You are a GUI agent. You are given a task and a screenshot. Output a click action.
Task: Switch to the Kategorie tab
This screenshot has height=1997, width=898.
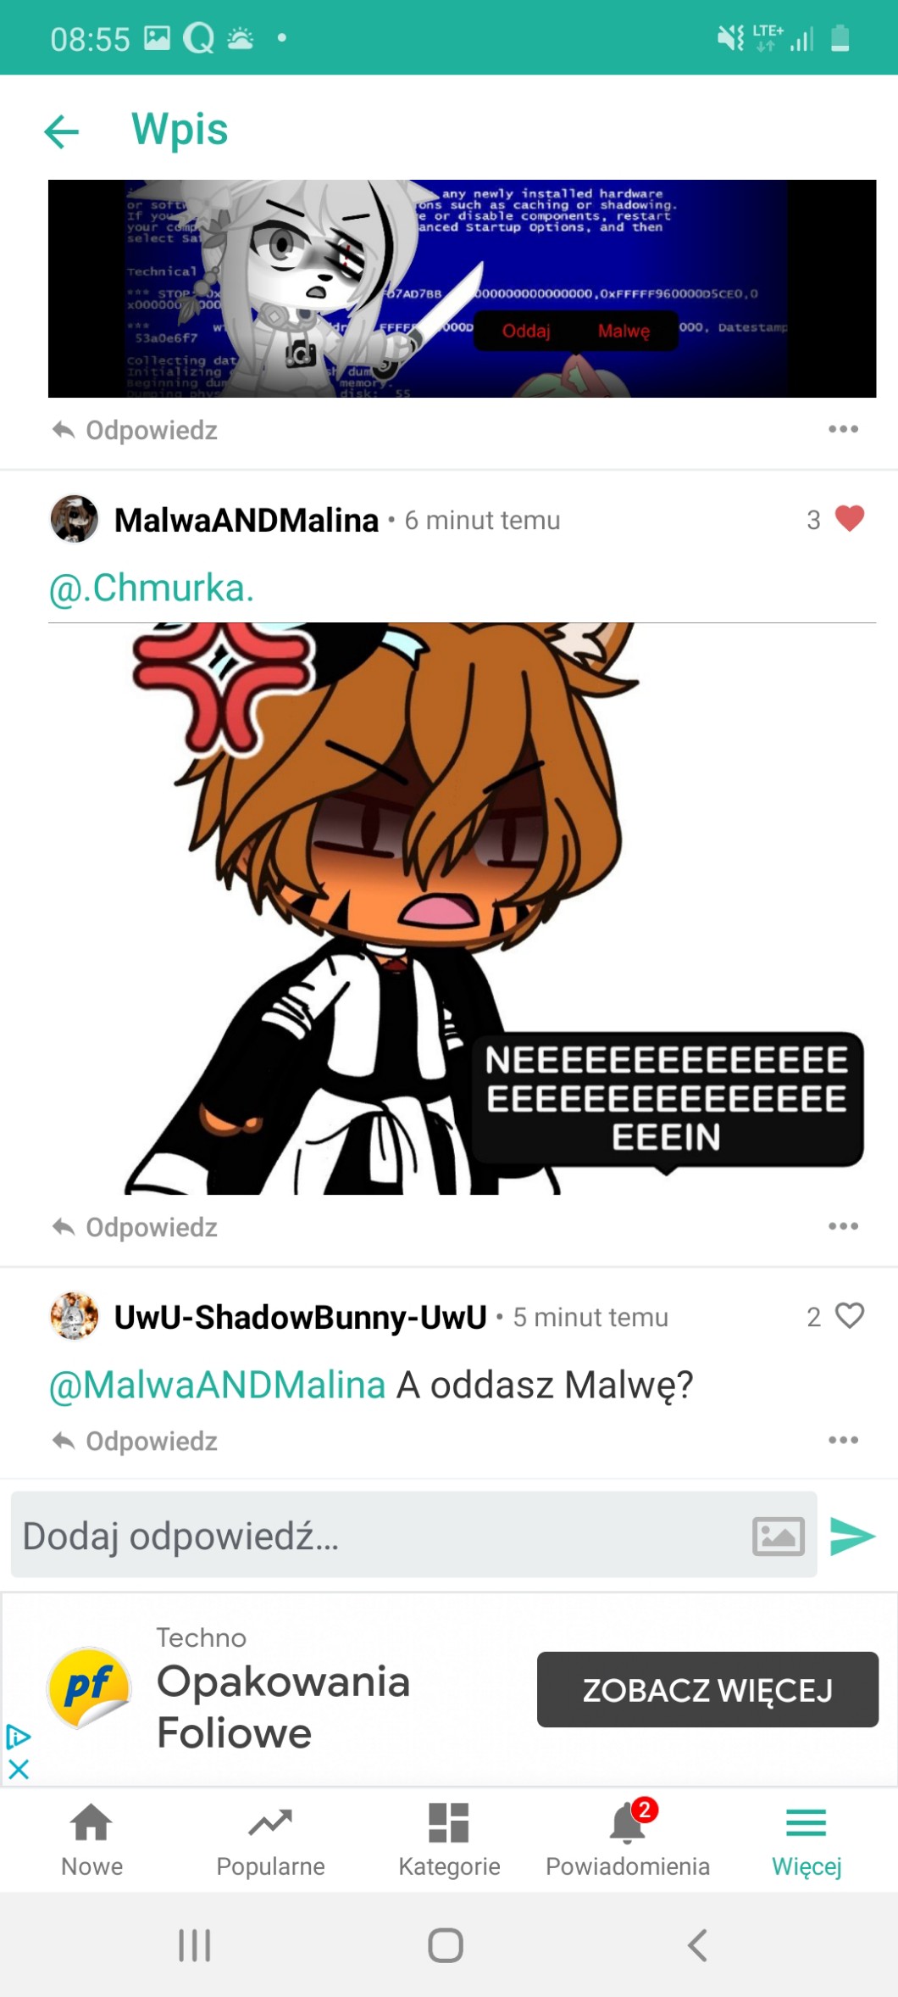coord(449,1837)
